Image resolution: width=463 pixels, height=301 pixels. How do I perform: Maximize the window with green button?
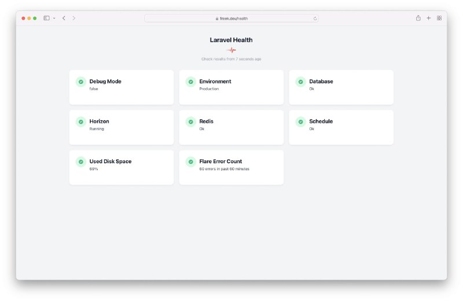coord(35,19)
